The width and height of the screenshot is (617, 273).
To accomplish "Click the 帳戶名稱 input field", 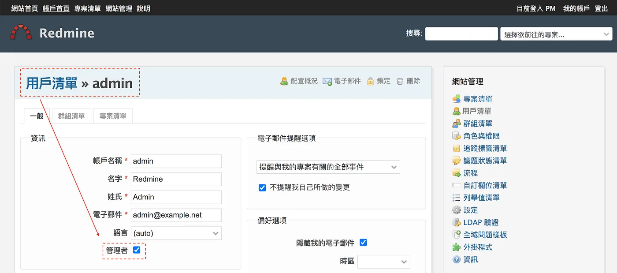I will (x=176, y=161).
